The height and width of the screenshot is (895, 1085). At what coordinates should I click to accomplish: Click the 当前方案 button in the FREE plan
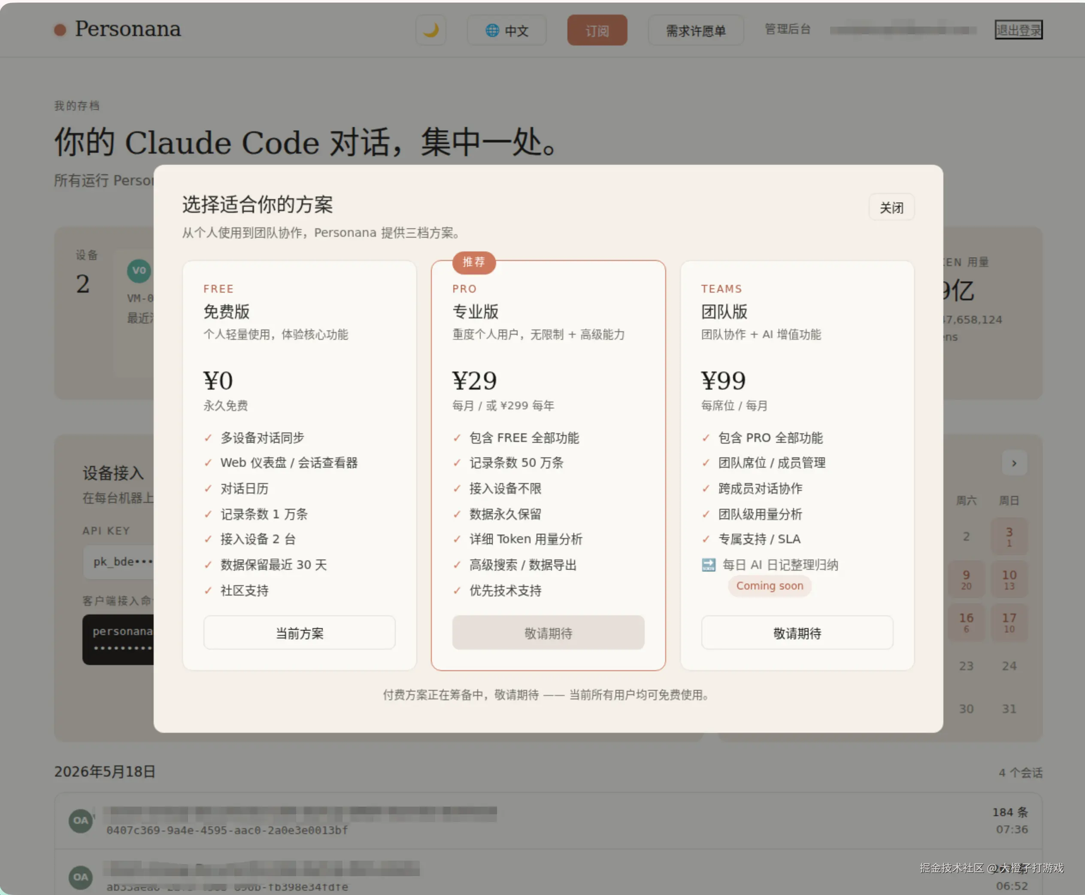pyautogui.click(x=300, y=632)
